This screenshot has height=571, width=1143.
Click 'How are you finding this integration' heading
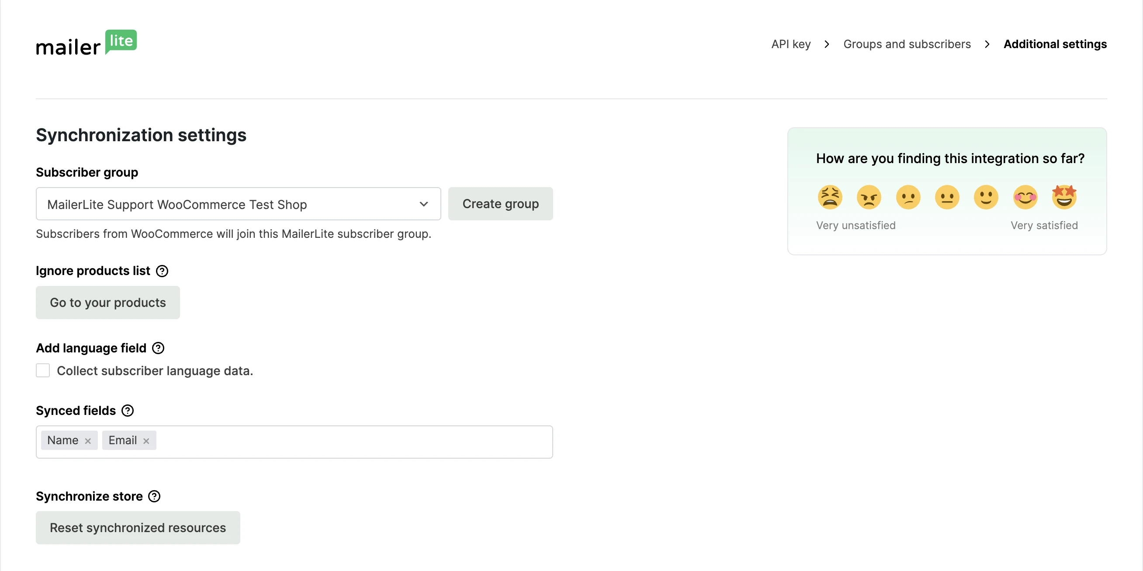tap(950, 159)
